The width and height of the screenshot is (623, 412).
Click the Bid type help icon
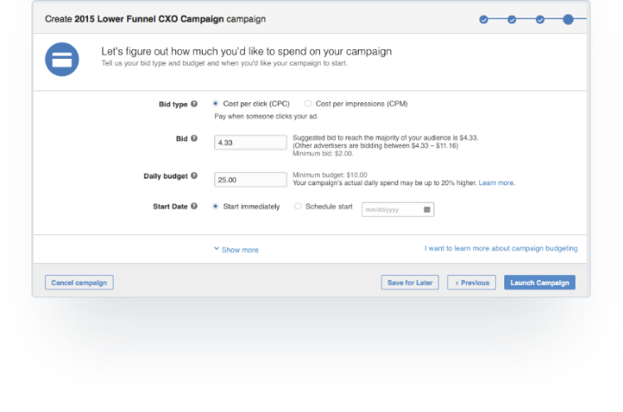click(x=194, y=104)
